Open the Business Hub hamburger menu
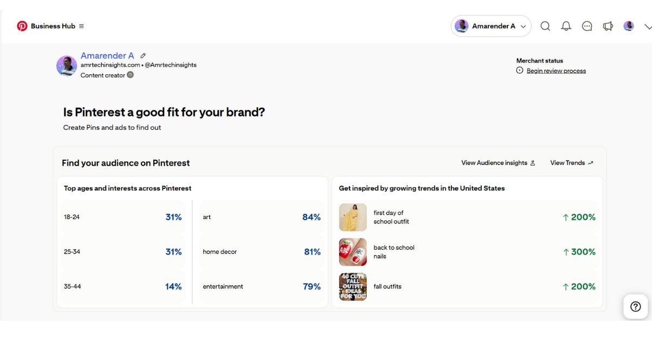This screenshot has width=652, height=341. (80, 26)
